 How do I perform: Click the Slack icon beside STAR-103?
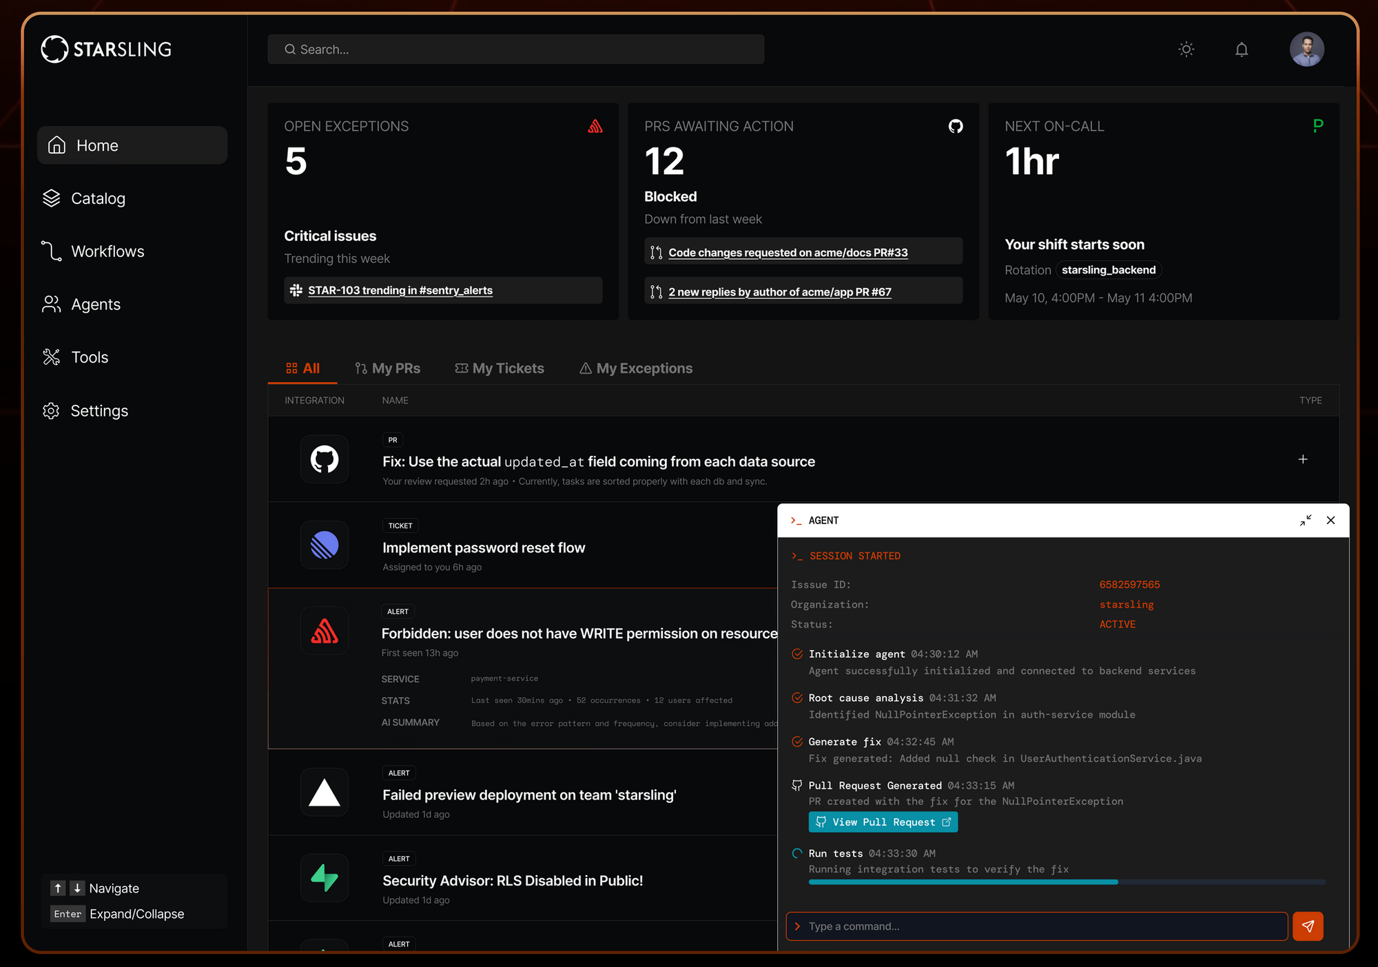(x=296, y=290)
